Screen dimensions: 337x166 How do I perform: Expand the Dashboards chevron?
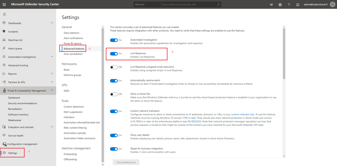(52, 23)
